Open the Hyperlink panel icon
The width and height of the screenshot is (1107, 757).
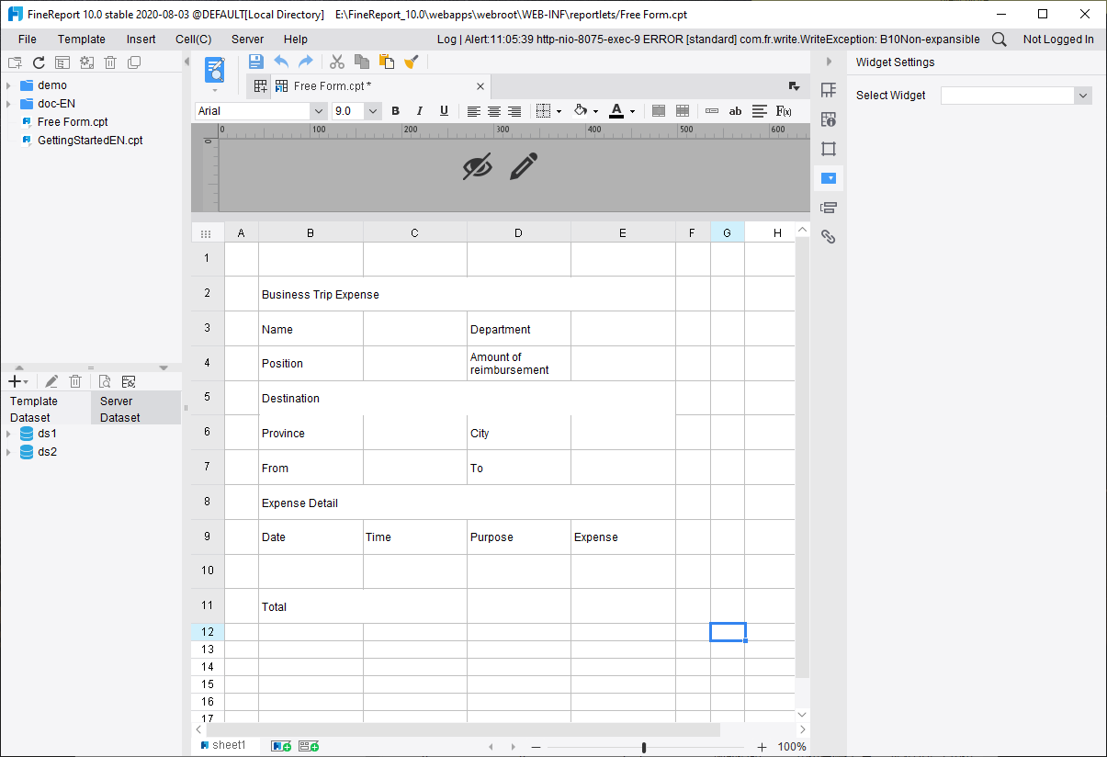tap(829, 237)
